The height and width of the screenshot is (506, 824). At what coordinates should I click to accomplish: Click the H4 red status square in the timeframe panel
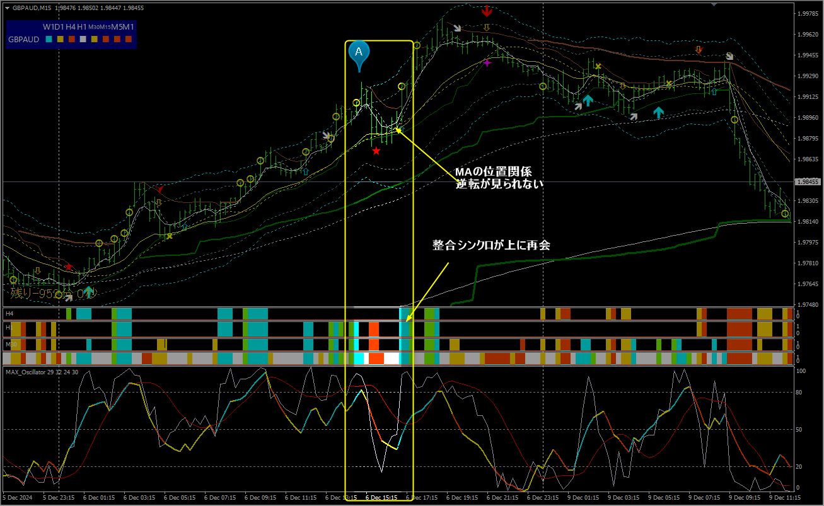coord(71,39)
